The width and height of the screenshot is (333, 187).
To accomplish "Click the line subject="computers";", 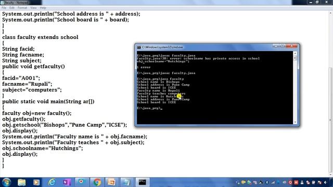I will point(32,90).
